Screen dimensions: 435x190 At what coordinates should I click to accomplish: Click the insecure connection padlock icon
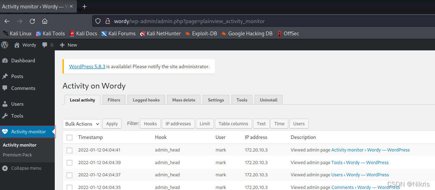108,21
